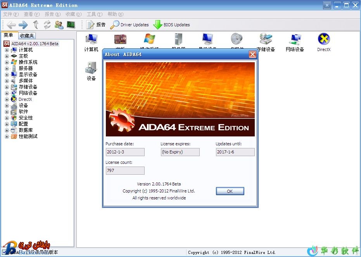The image size is (361, 257).
Task: Open the multimedia speaker icon in main pane
Action: [x=237, y=39]
